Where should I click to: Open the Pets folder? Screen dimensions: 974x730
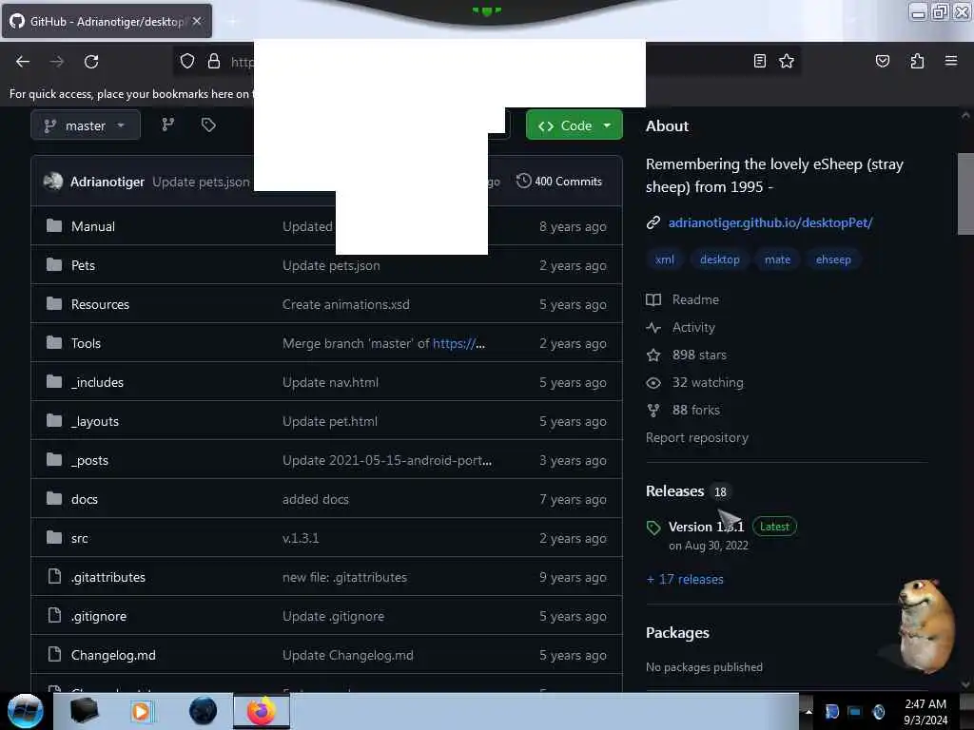coord(84,266)
